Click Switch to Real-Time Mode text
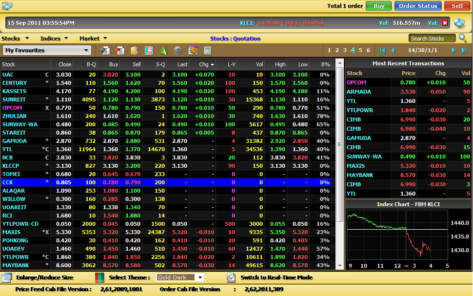This screenshot has width=473, height=296. click(276, 277)
